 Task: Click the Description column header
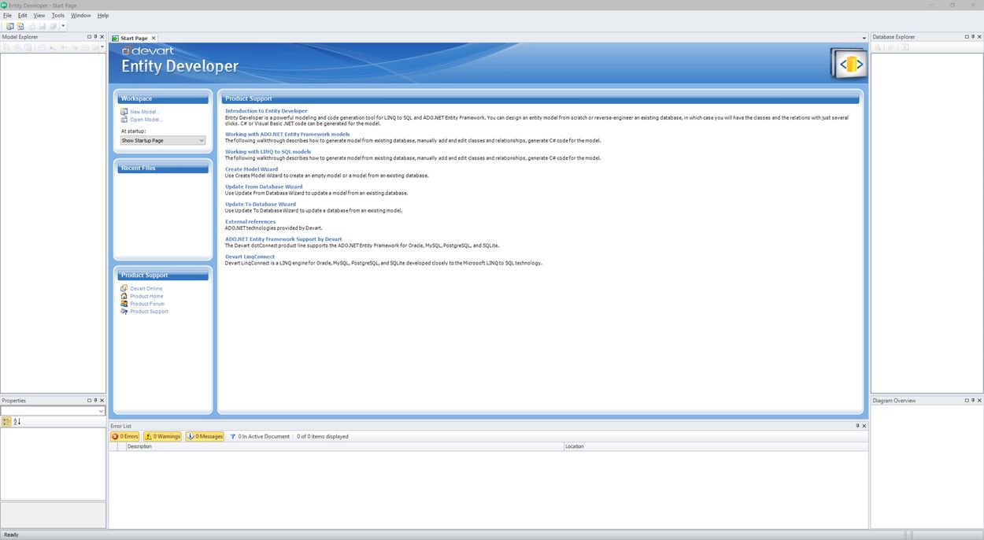[345, 446]
